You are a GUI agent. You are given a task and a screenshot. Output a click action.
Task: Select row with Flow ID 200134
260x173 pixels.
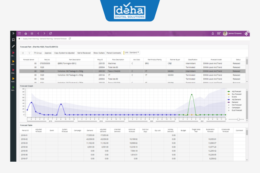pyautogui.click(x=132, y=75)
